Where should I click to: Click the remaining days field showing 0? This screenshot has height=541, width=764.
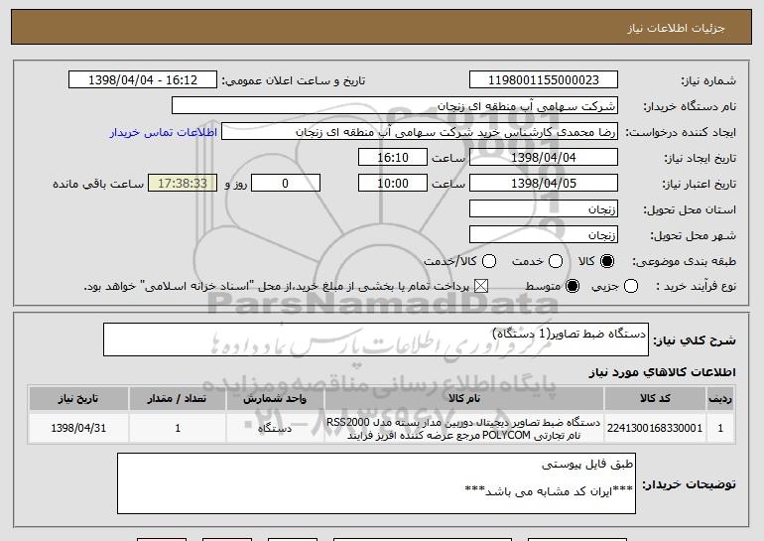pyautogui.click(x=286, y=184)
